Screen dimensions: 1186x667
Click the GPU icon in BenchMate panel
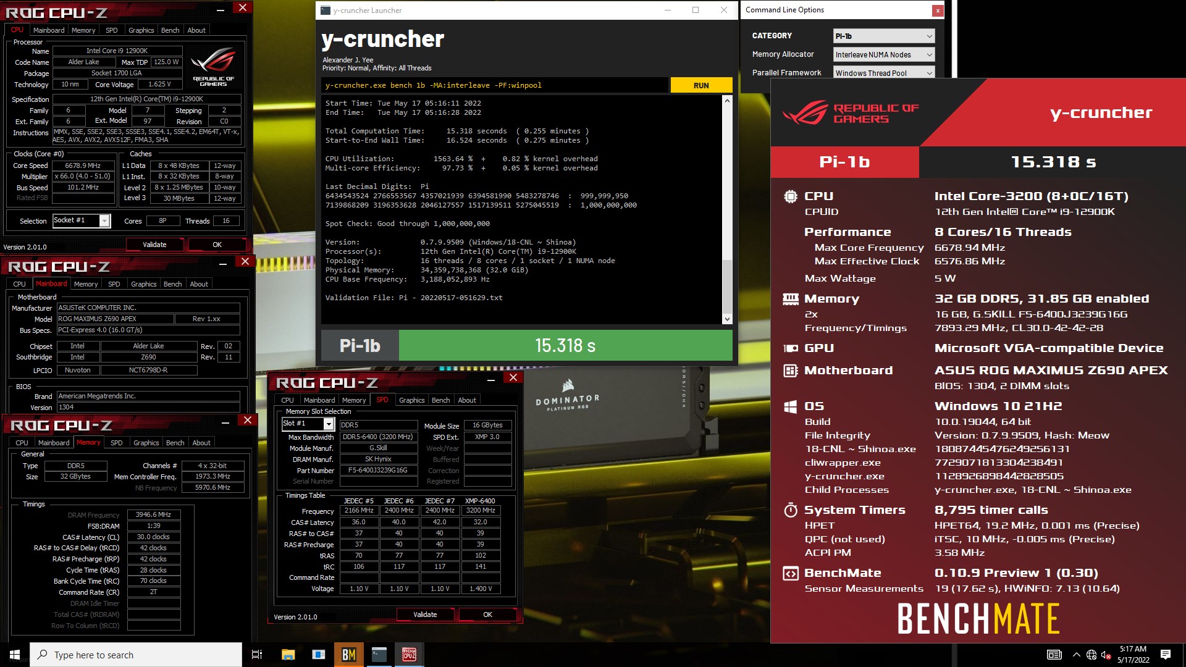pos(790,348)
